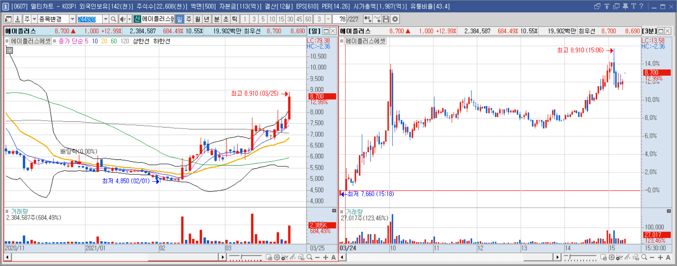Close the 3분 chart pane

click(667, 31)
